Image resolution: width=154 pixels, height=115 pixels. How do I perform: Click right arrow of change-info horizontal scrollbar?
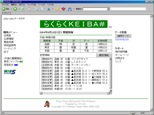pos(108,93)
